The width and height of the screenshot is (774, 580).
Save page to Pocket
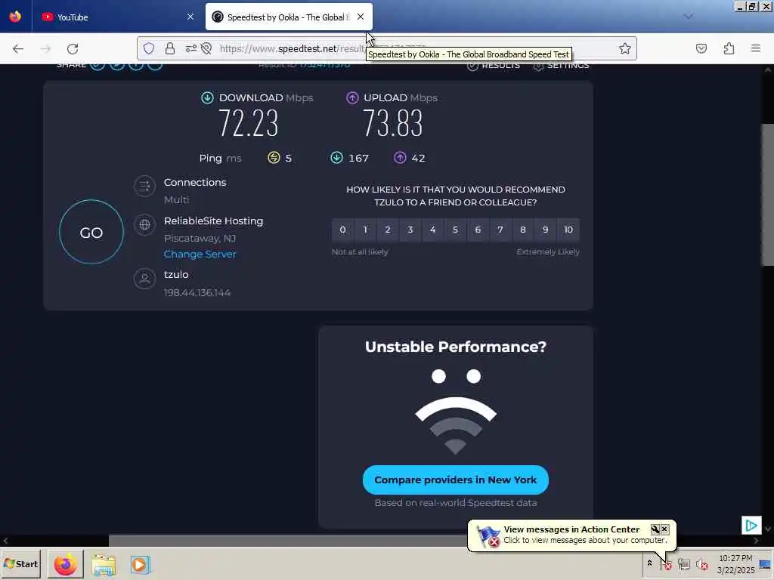pos(701,48)
